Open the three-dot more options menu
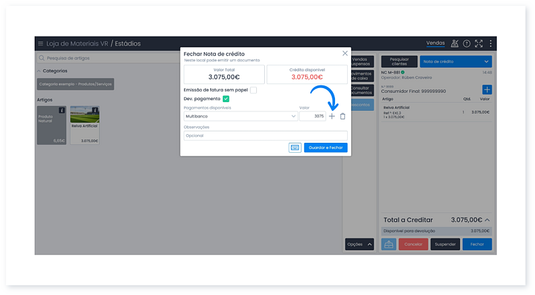Image resolution: width=535 pixels, height=295 pixels. (x=490, y=43)
